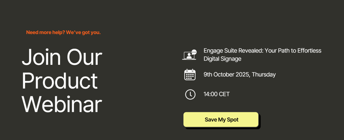Click the '14:00 CET' time text
This screenshot has width=344, height=140.
[x=217, y=94]
